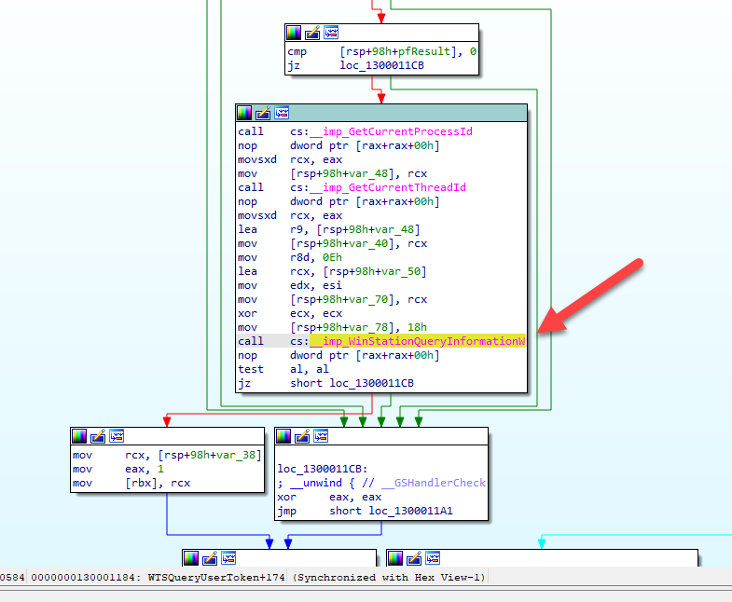
Task: Click 'mov eax, 1' instruction
Action: [x=118, y=469]
